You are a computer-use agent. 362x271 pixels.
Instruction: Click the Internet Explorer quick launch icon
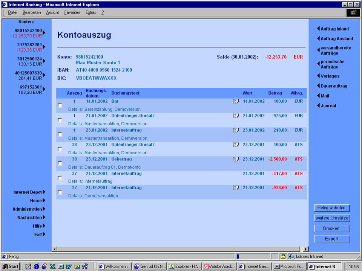[x=36, y=266]
